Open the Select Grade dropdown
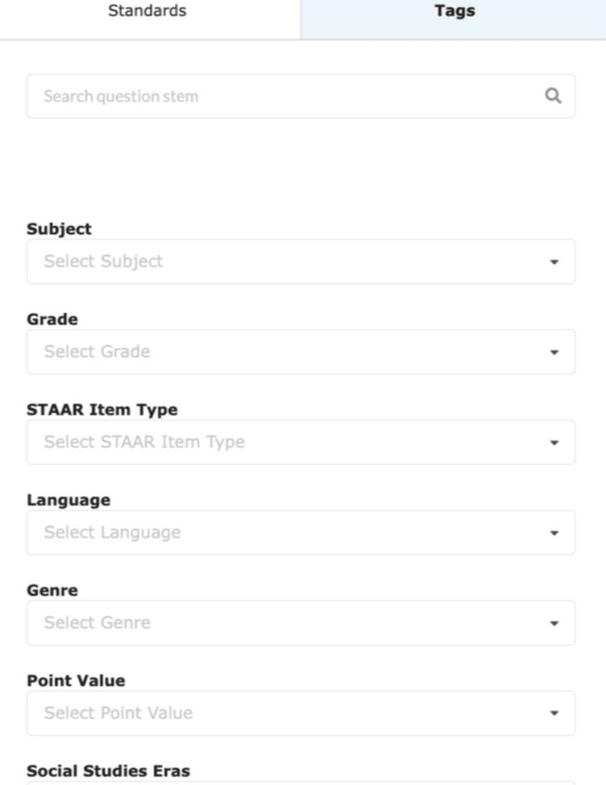The height and width of the screenshot is (785, 606). point(286,352)
